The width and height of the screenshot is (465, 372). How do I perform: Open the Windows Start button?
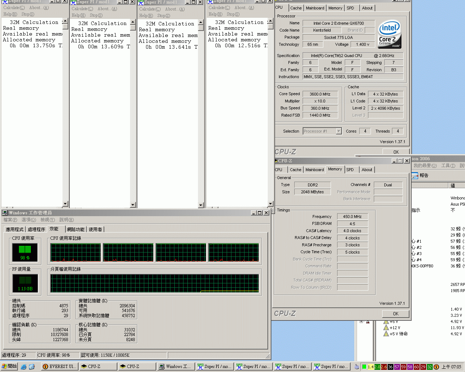(9, 367)
